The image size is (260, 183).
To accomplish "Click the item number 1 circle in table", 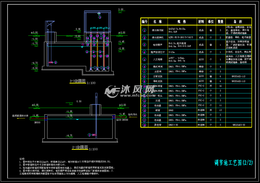I will coord(144,30).
